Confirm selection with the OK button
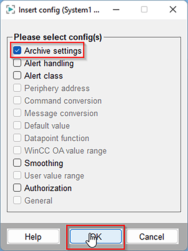The image size is (188, 251). 96,237
